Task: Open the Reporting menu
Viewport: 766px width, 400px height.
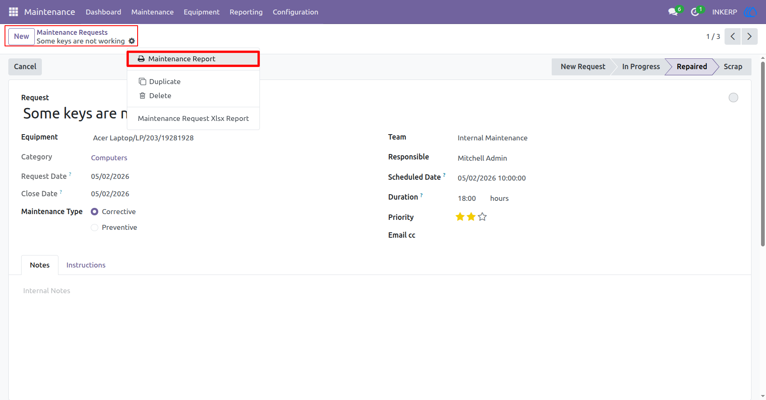Action: (x=246, y=12)
